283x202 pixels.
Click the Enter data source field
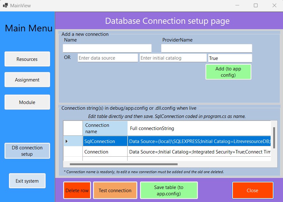[107, 57]
